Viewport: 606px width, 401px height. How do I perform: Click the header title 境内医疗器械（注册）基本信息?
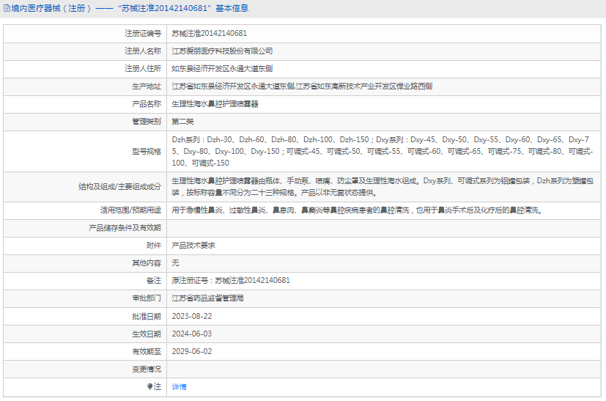130,8
